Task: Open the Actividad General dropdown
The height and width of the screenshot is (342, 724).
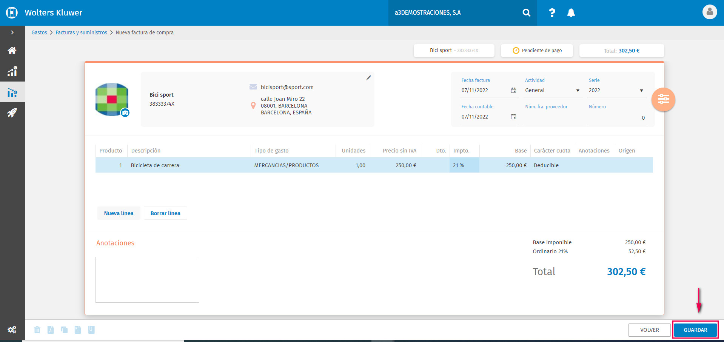Action: tap(552, 91)
